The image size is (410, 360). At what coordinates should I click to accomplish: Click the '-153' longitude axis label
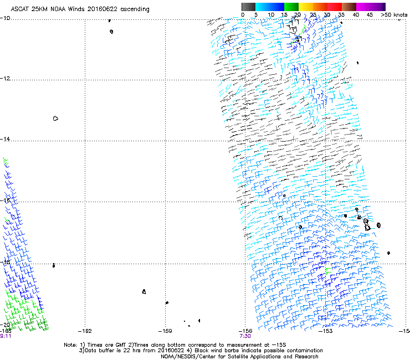pyautogui.click(x=326, y=331)
